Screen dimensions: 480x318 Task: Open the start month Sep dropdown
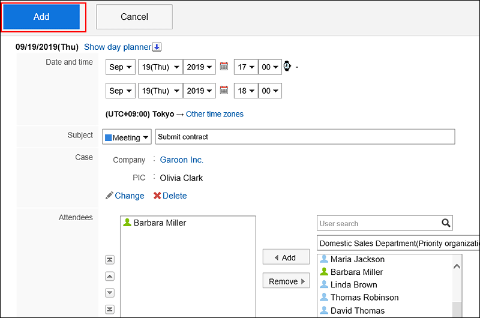click(121, 67)
